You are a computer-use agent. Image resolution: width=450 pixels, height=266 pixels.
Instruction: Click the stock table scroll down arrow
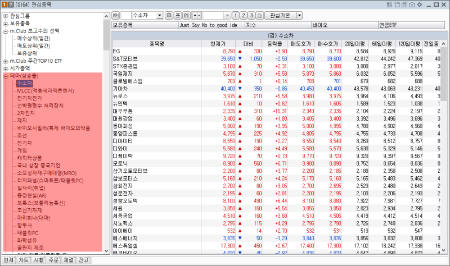[x=444, y=250]
